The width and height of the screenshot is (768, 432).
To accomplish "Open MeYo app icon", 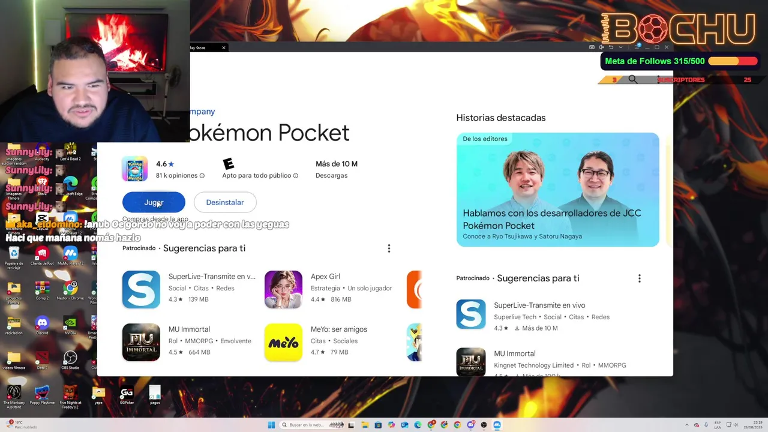I will click(283, 342).
